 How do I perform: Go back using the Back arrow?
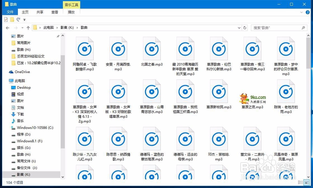tap(8, 28)
